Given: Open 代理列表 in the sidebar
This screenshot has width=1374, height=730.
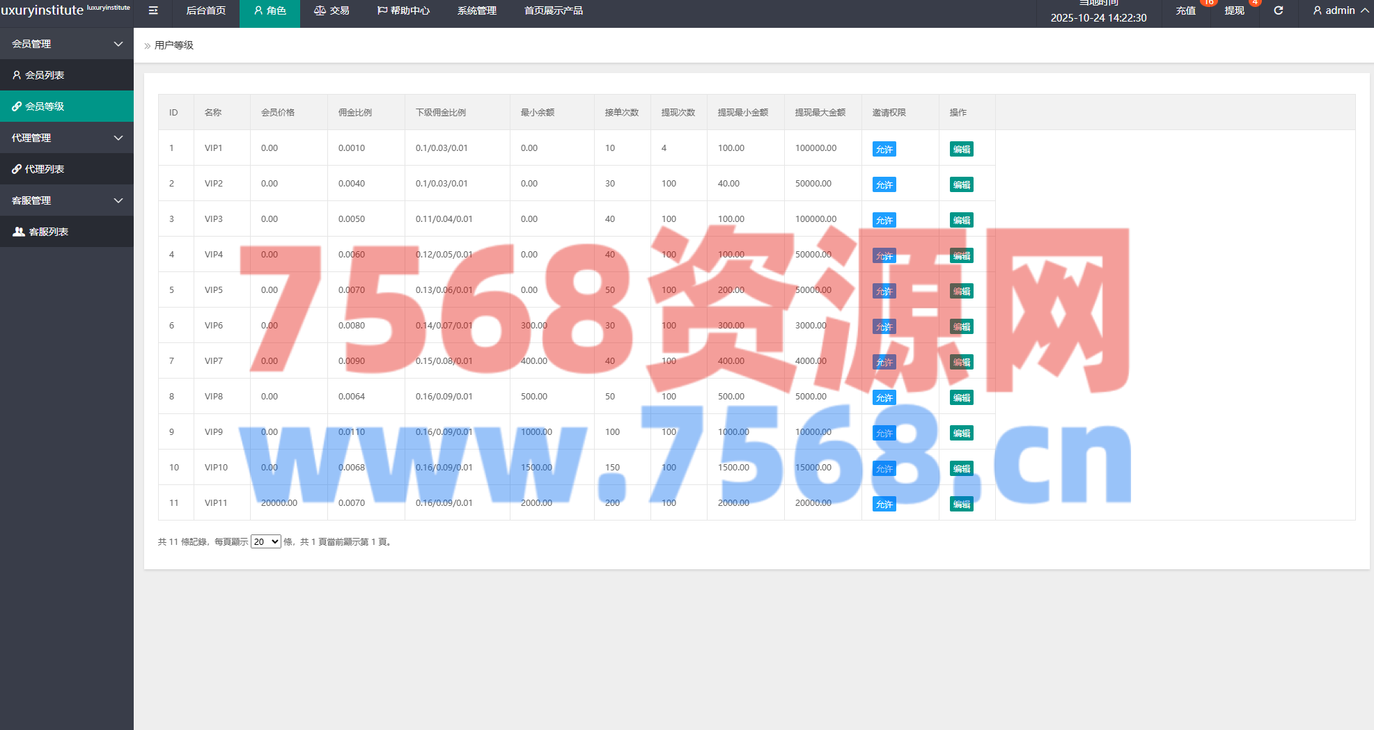Looking at the screenshot, I should point(67,169).
